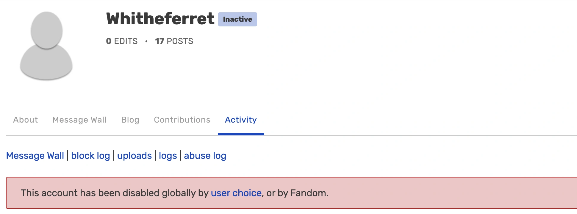The width and height of the screenshot is (577, 214).
Task: Click the account disabled warning banner
Action: [289, 193]
